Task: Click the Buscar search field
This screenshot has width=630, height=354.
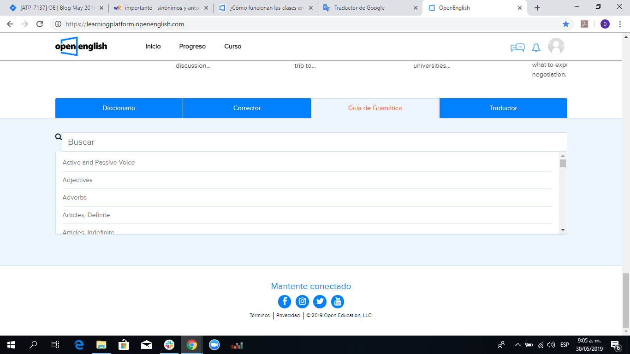Action: coord(314,142)
